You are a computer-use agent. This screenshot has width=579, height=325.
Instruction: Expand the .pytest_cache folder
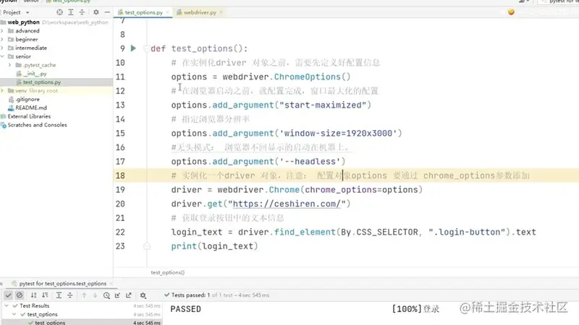click(x=10, y=65)
